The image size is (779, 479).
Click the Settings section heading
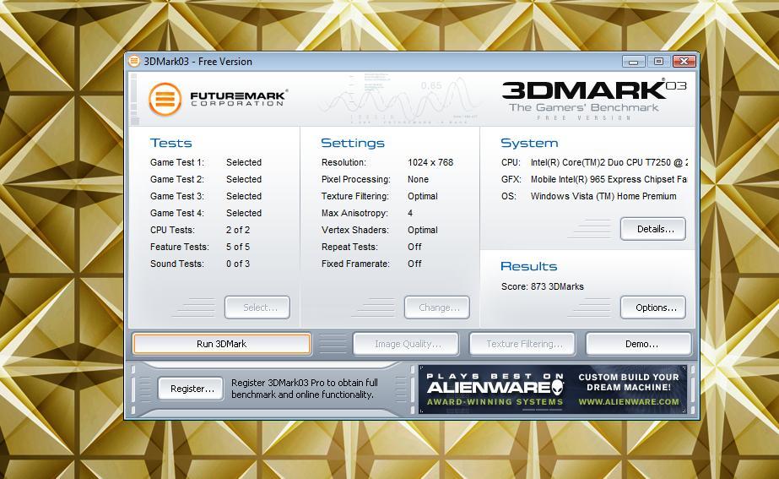(353, 144)
